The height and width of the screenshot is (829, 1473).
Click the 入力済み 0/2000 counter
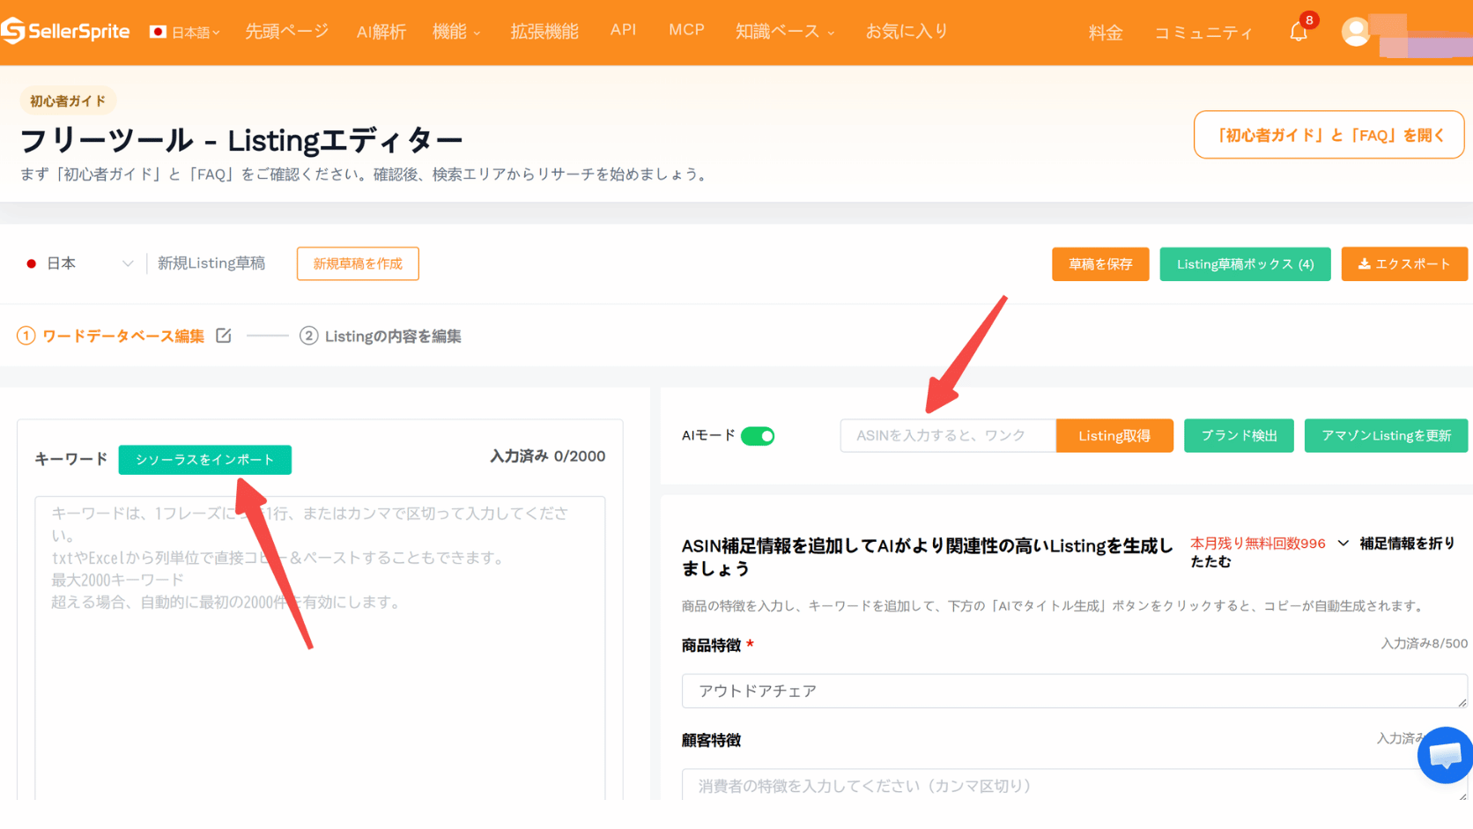[x=547, y=456]
